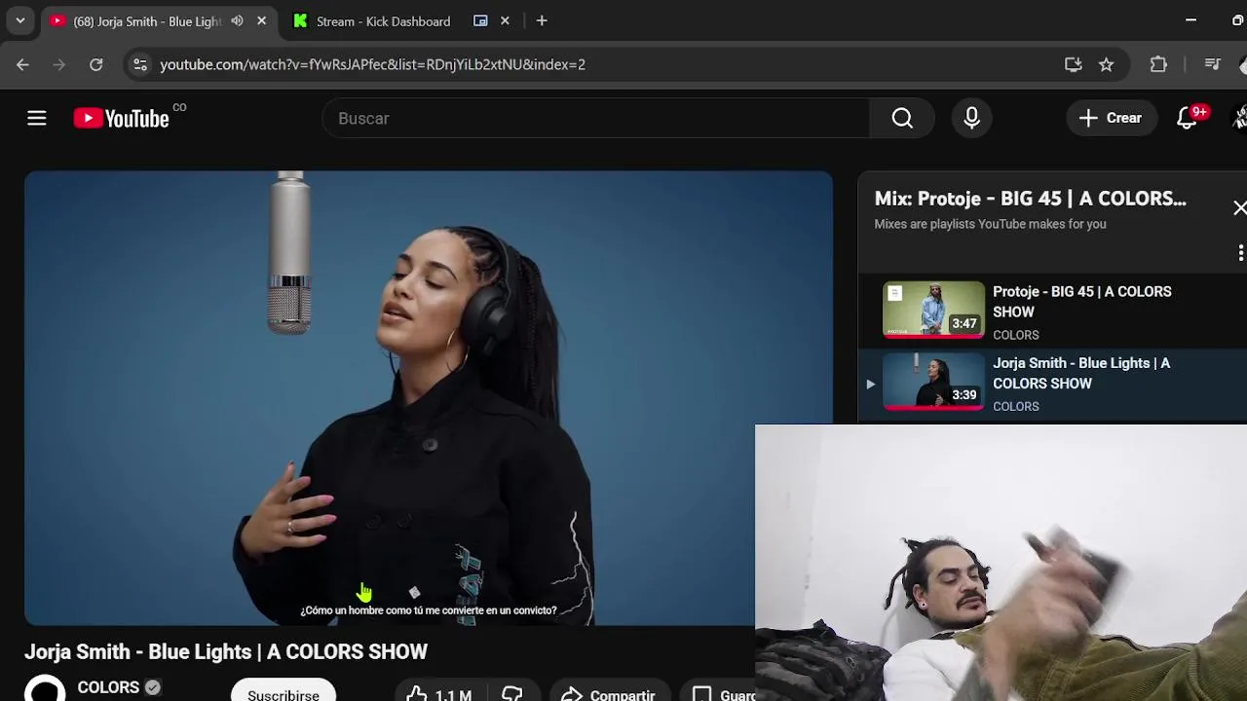Screen dimensions: 1247x701
Task: Click the Mix: Protoje - BIG 45 heading
Action: click(1030, 199)
